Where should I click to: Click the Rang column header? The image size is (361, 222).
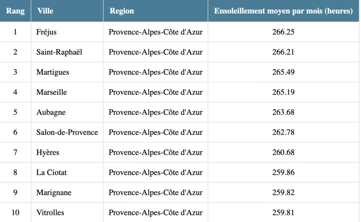16,11
